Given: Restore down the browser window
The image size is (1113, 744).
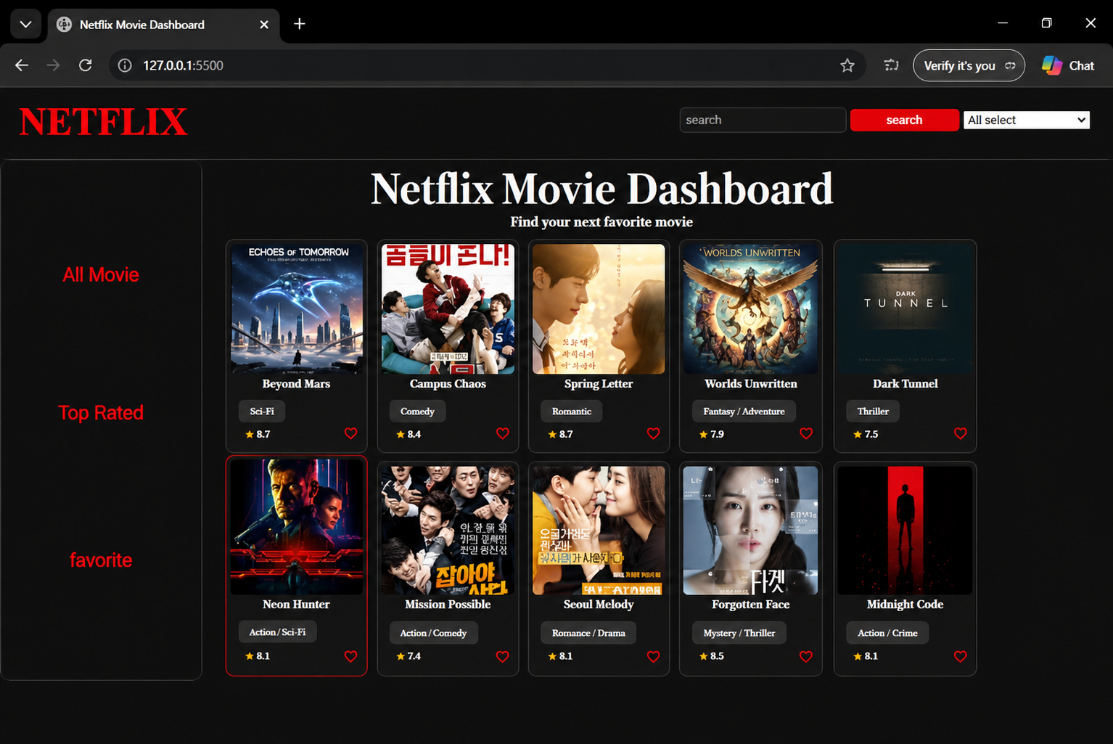Looking at the screenshot, I should pos(1046,23).
